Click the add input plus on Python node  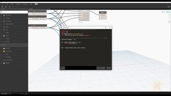pyautogui.click(x=83, y=11)
